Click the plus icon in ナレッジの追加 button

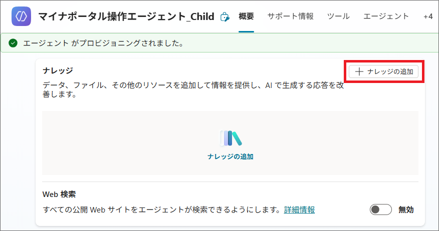359,71
